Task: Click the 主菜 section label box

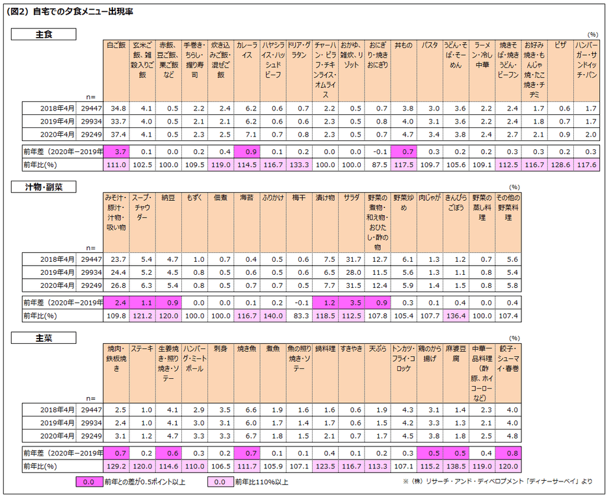Action: tap(44, 338)
